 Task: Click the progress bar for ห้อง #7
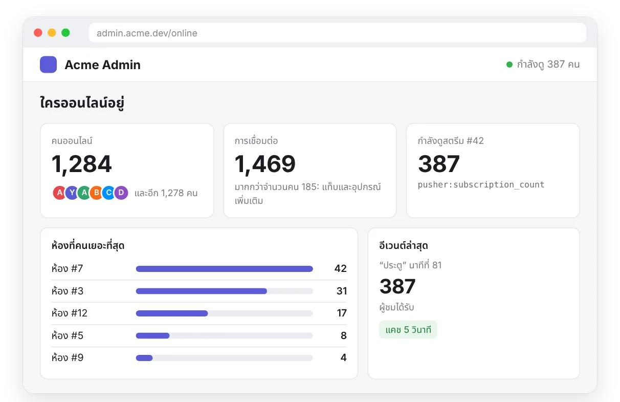[x=225, y=269]
